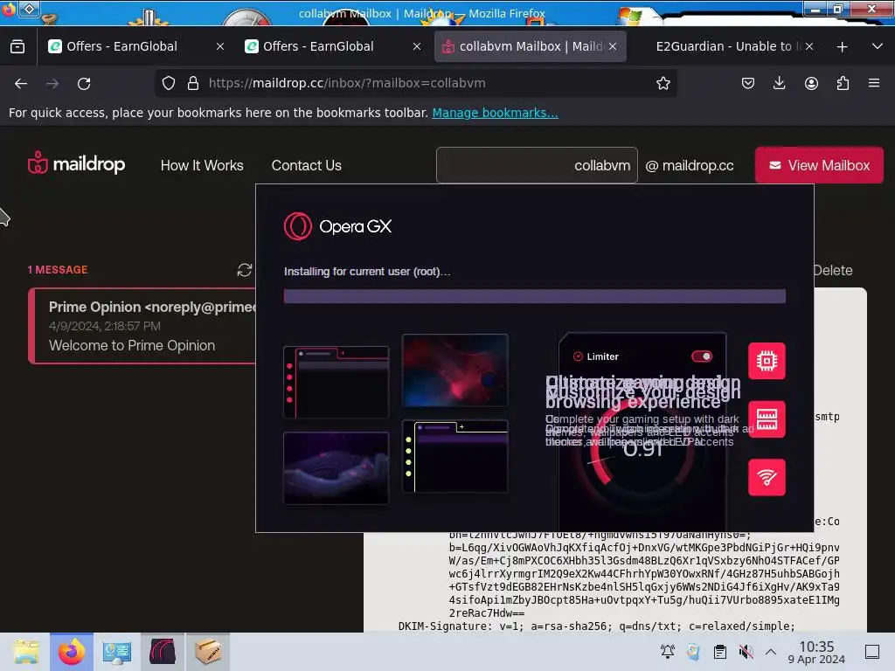
Task: Pick the purple landscape wallpaper thumbnail
Action: [x=336, y=468]
